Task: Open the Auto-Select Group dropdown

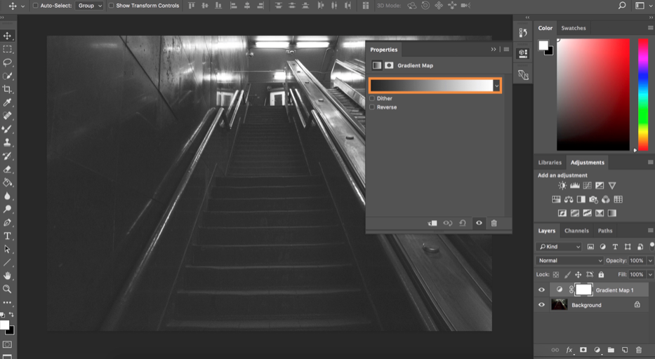Action: tap(89, 6)
